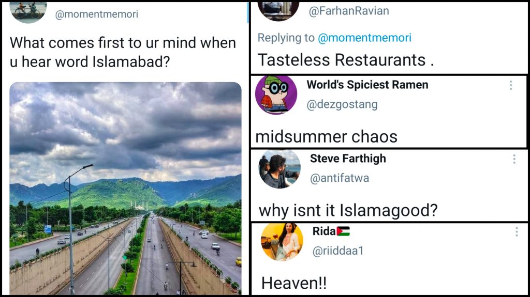Screen dimensions: 530x297
Task: Go to the @antifatwa handle
Action: (x=340, y=178)
